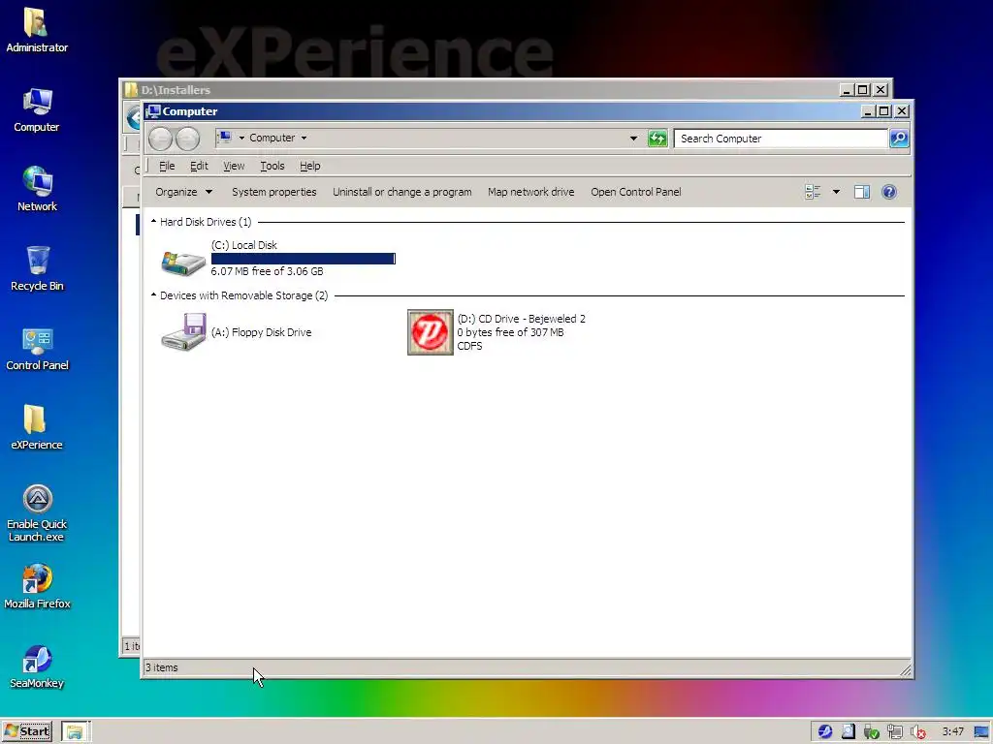Viewport: 993px width, 744px height.
Task: Click the '3 items' status bar text
Action: coord(162,667)
